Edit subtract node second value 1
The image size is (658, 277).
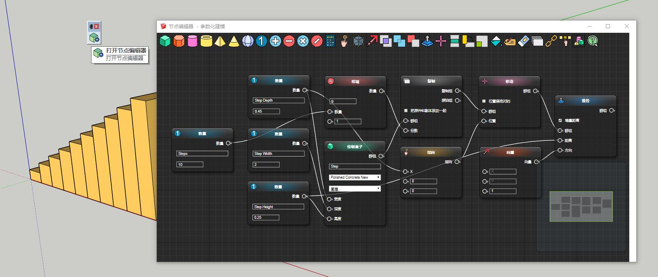tap(348, 121)
